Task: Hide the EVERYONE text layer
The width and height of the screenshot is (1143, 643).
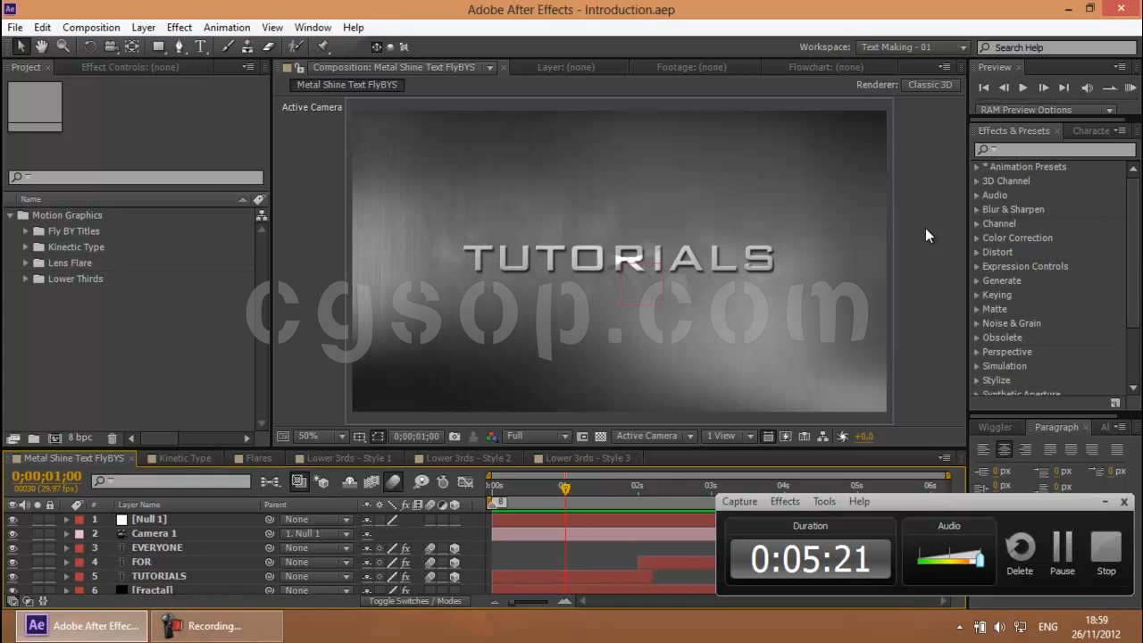Action: (13, 547)
